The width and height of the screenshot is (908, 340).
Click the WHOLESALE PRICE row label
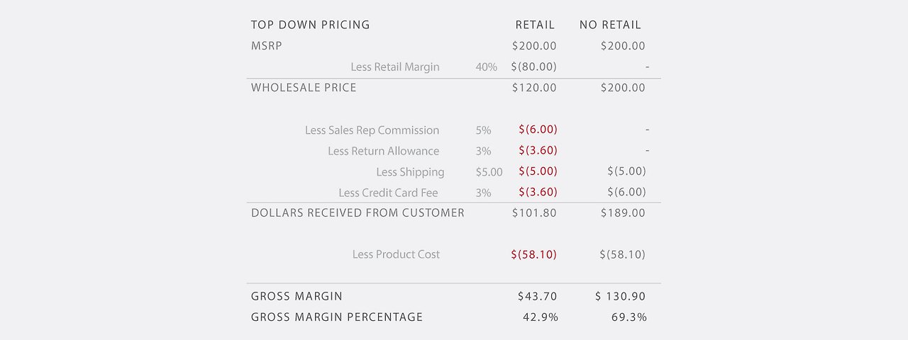[304, 88]
